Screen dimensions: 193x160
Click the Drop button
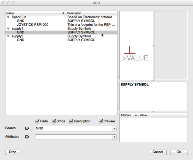click(13, 152)
